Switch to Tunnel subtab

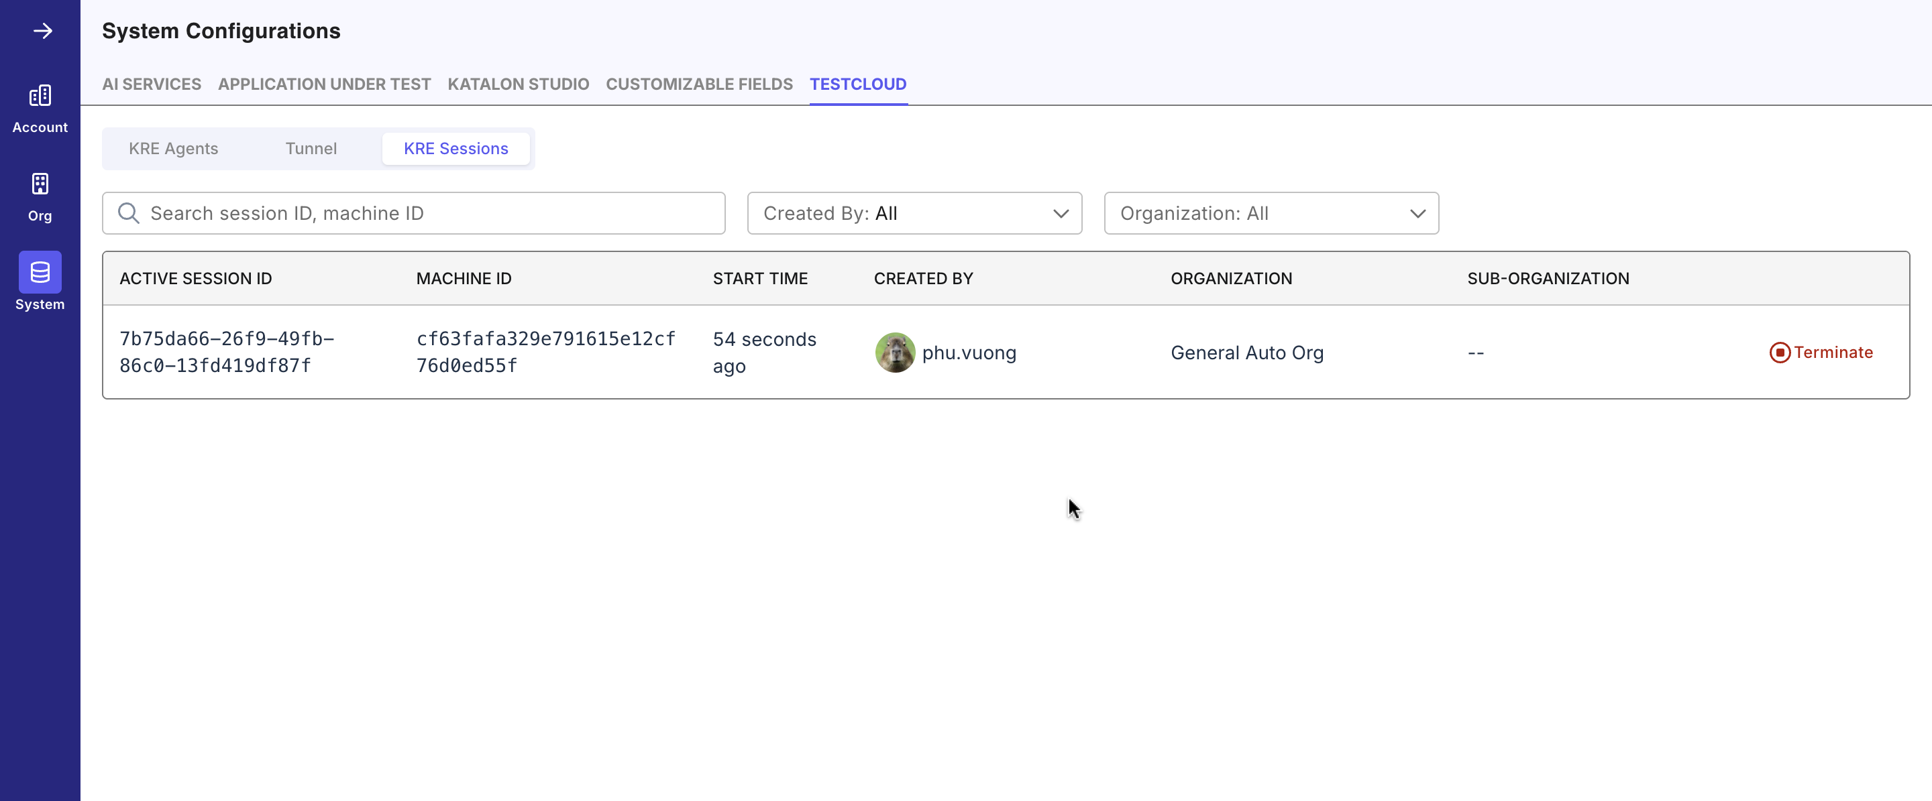pyautogui.click(x=311, y=148)
